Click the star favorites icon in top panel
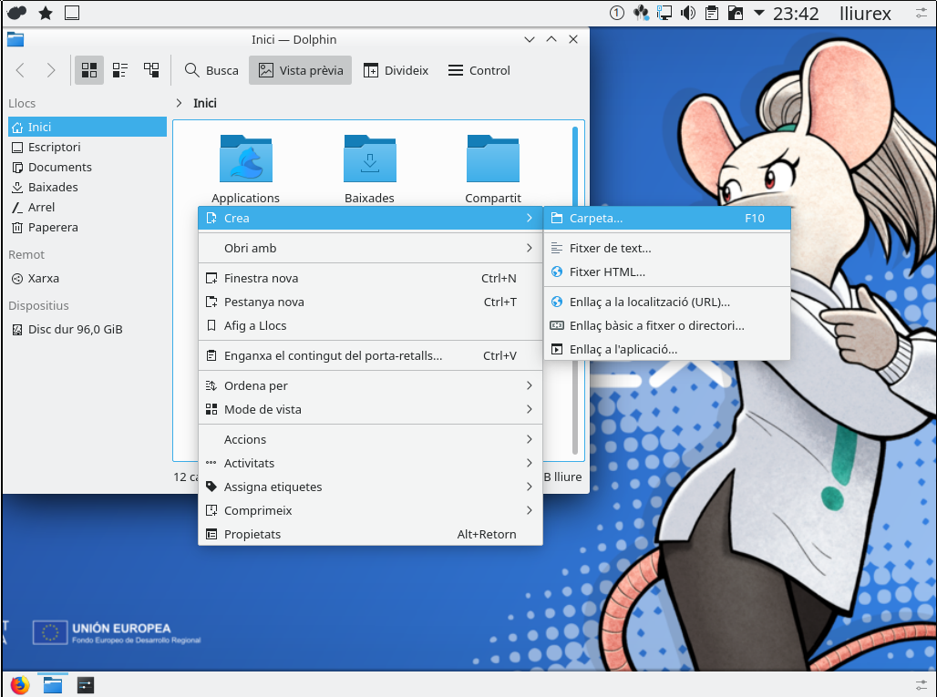The width and height of the screenshot is (937, 697). tap(46, 13)
